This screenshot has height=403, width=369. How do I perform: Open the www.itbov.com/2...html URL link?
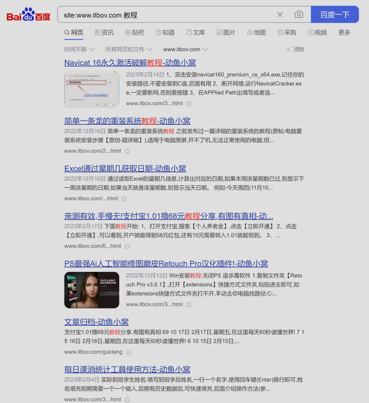[x=93, y=151]
